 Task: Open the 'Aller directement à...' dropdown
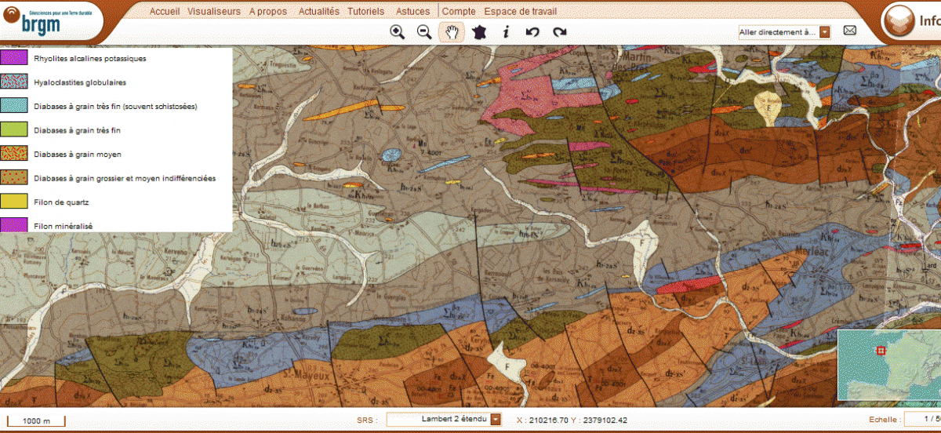[x=824, y=32]
